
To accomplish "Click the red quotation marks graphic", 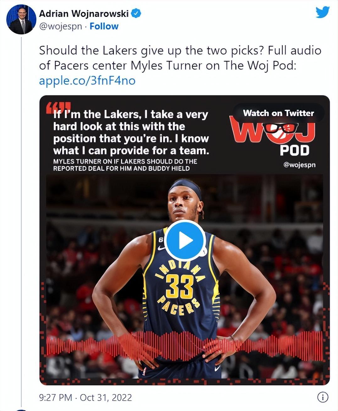I will pos(58,107).
